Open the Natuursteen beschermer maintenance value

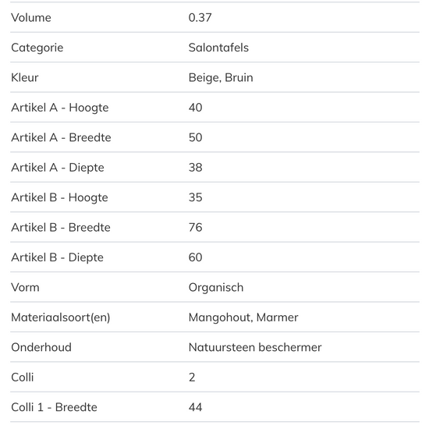[255, 347]
